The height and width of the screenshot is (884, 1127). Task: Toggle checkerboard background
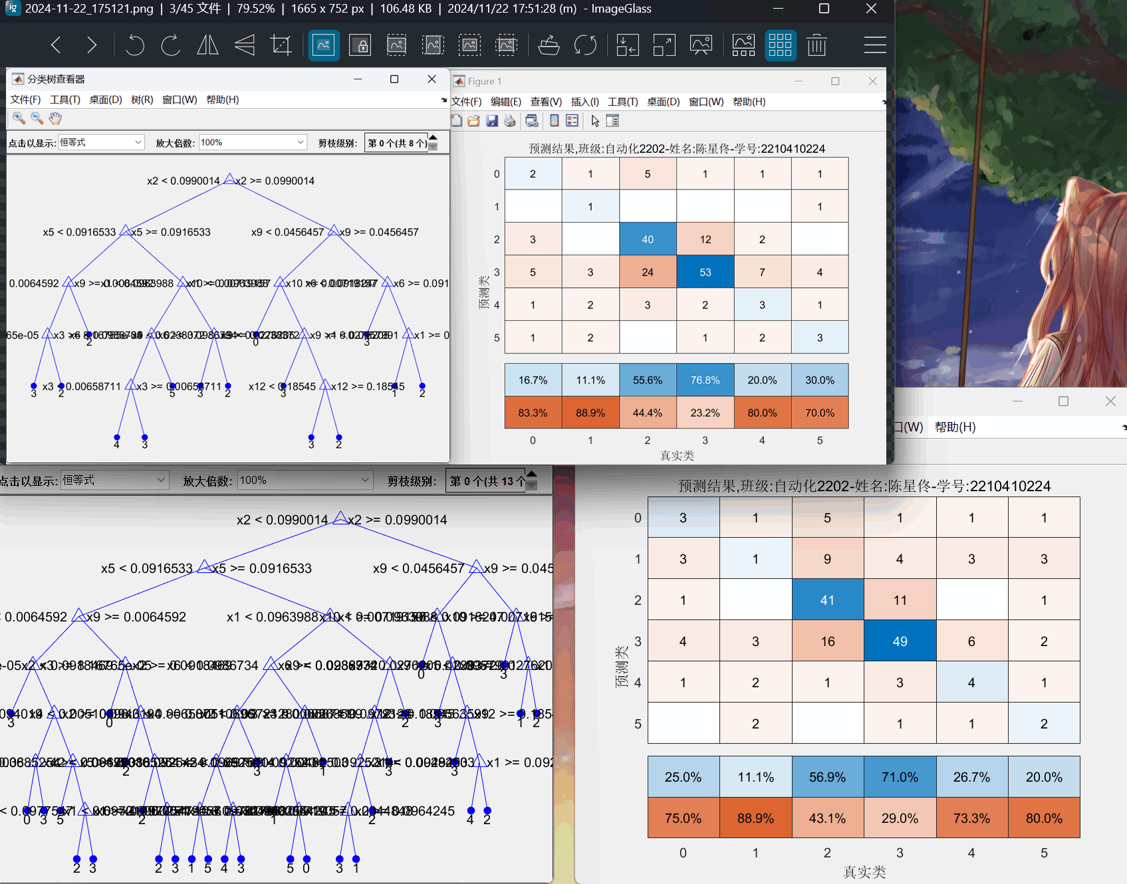point(780,45)
